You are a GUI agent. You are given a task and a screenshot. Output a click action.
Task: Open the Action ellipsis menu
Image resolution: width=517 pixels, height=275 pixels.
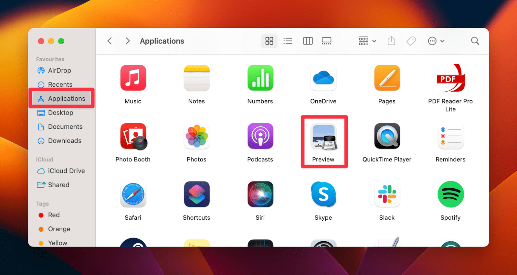tap(436, 41)
